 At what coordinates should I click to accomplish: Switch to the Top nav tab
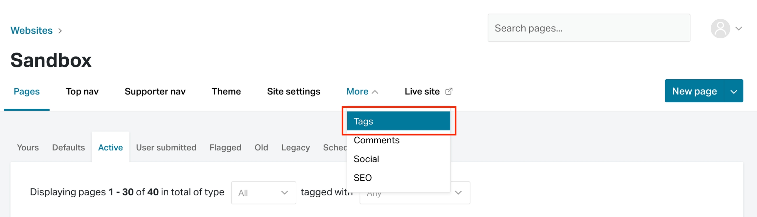(x=82, y=91)
